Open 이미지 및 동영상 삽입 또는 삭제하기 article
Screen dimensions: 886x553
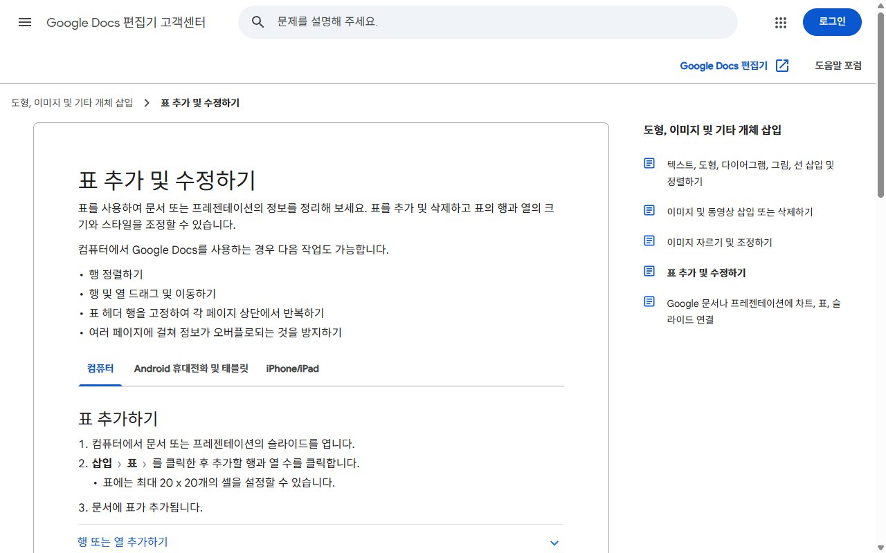[740, 212]
